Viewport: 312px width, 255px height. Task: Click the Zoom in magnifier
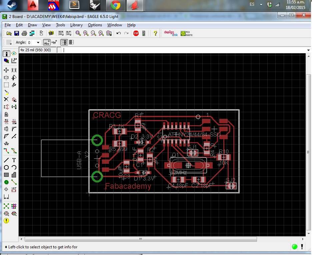(86, 33)
